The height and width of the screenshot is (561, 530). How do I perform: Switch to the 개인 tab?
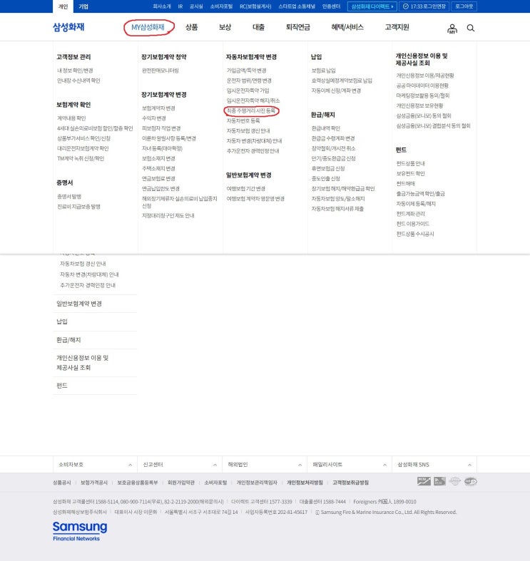pos(63,6)
